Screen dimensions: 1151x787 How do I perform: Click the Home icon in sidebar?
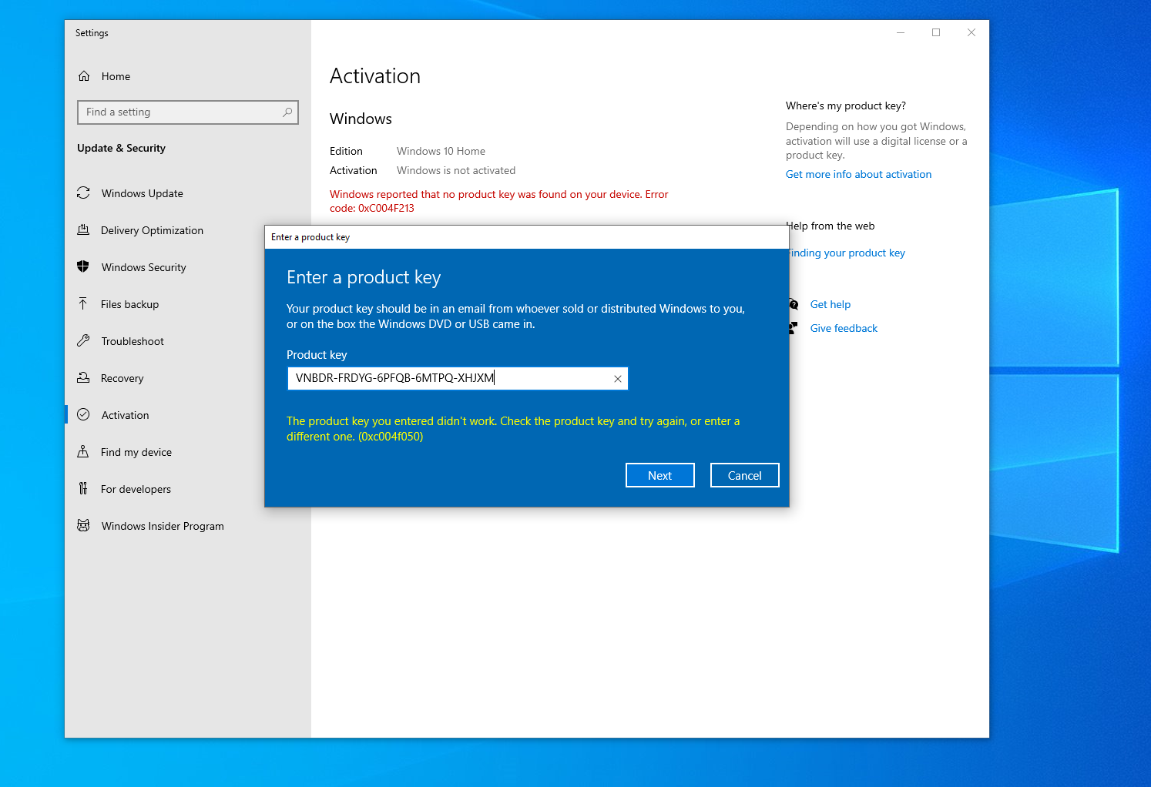point(84,76)
